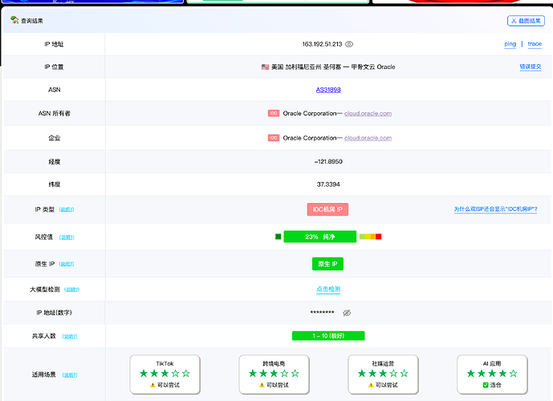This screenshot has width=553, height=401.
Task: Click the masked ******** IP number value
Action: 323,313
